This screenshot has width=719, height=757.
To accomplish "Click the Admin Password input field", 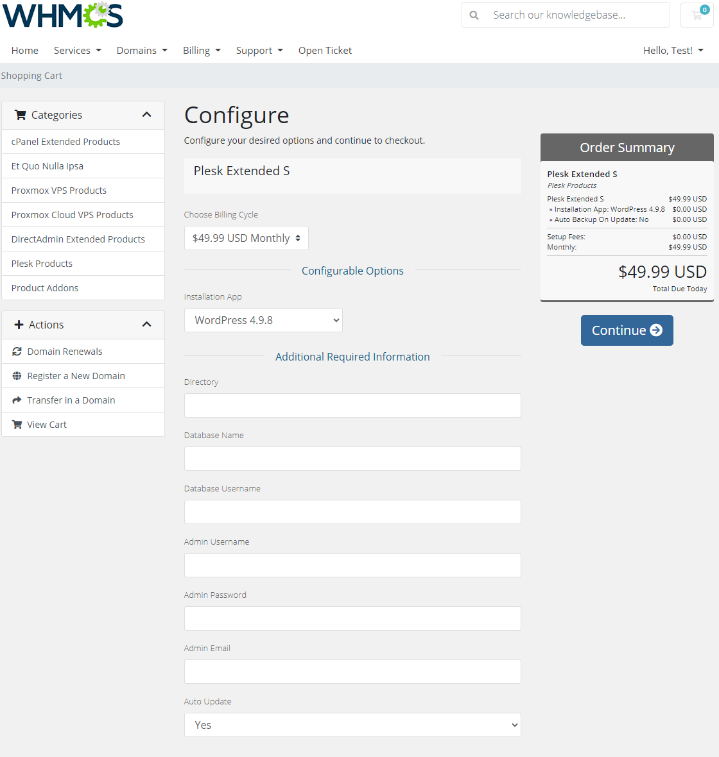I will tap(352, 618).
